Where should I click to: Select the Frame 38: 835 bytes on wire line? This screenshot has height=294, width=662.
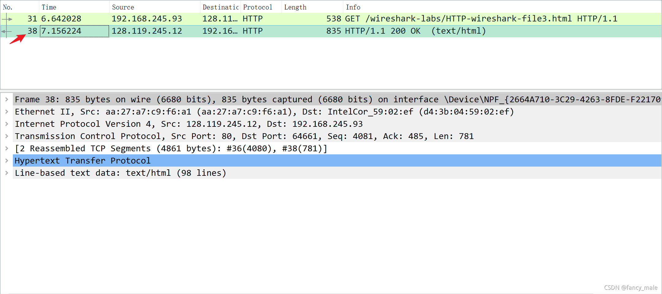tap(337, 99)
